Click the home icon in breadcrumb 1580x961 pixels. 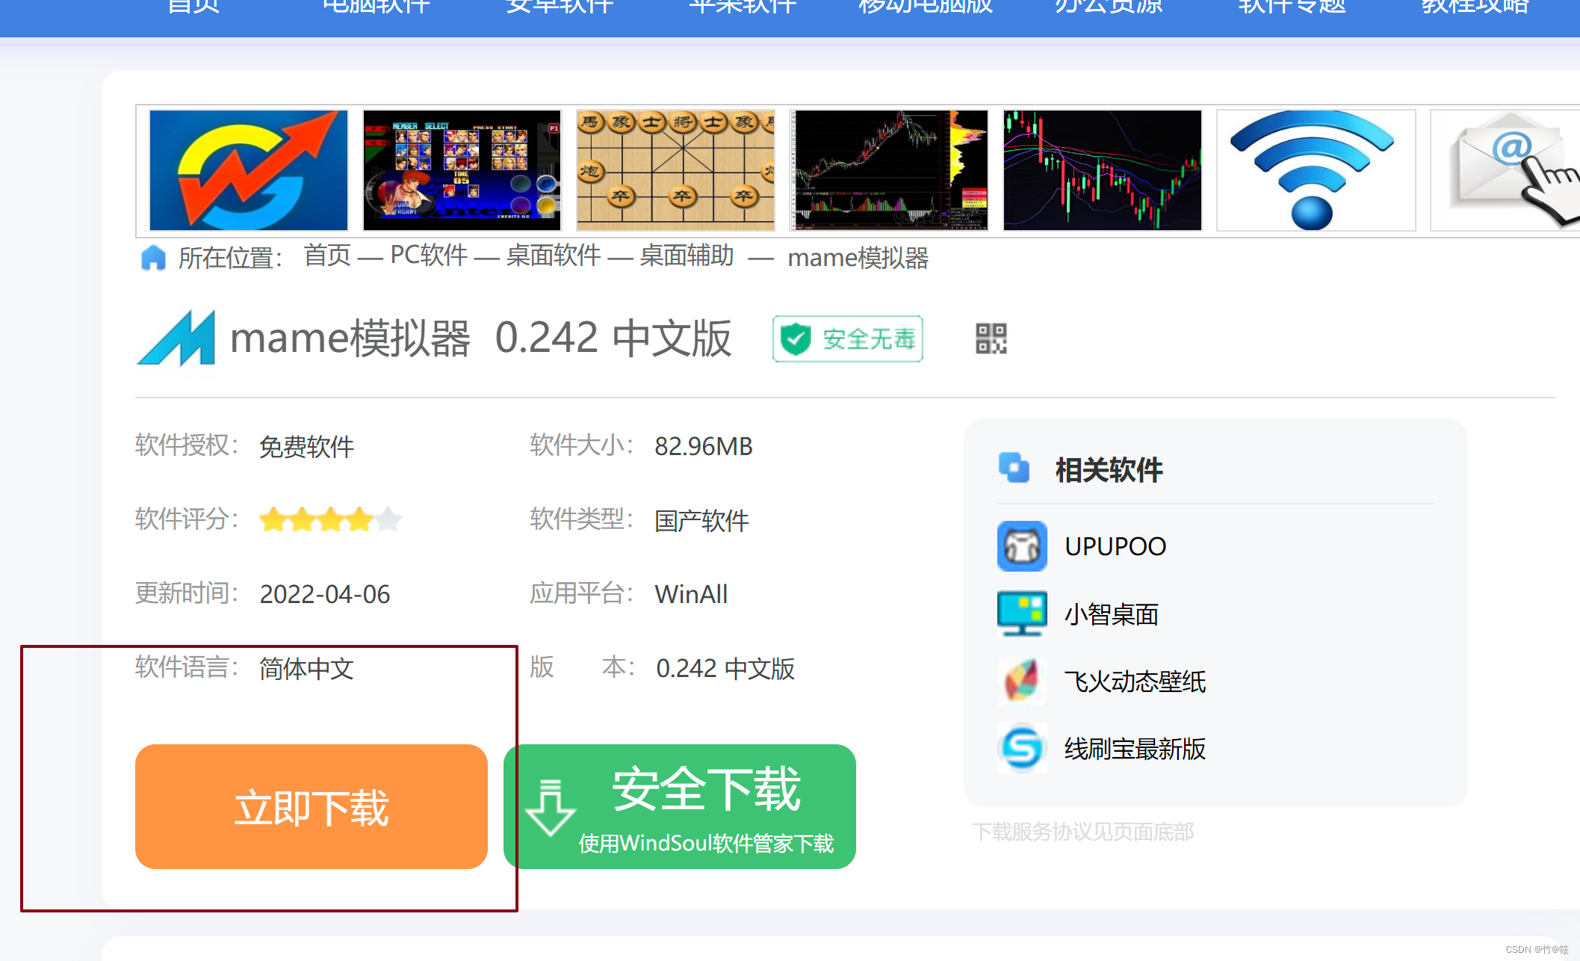tap(153, 258)
